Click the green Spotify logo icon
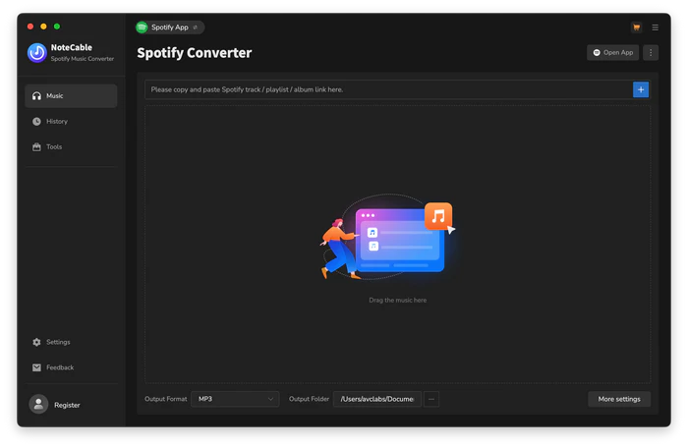The width and height of the screenshot is (688, 448). [x=142, y=28]
